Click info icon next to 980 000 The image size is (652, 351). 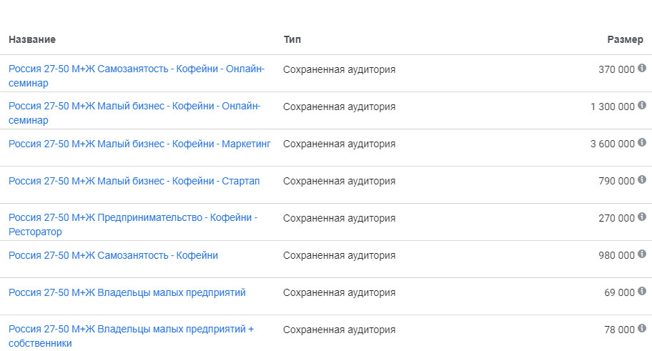[642, 254]
